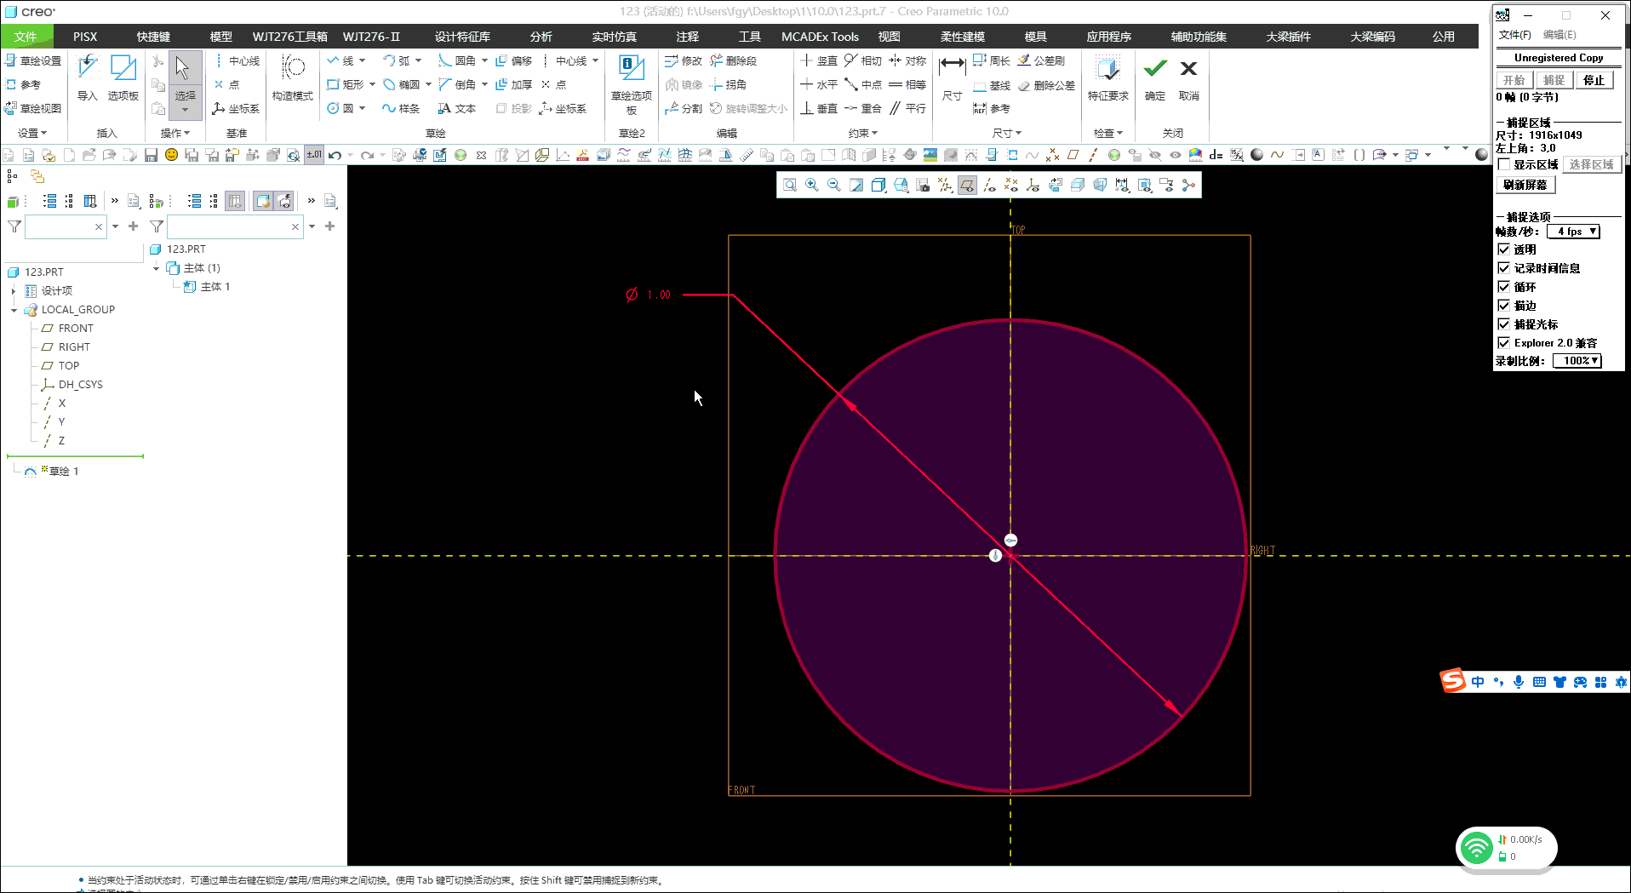The height and width of the screenshot is (893, 1631).
Task: Click the 修改 modify tool
Action: [x=684, y=60]
